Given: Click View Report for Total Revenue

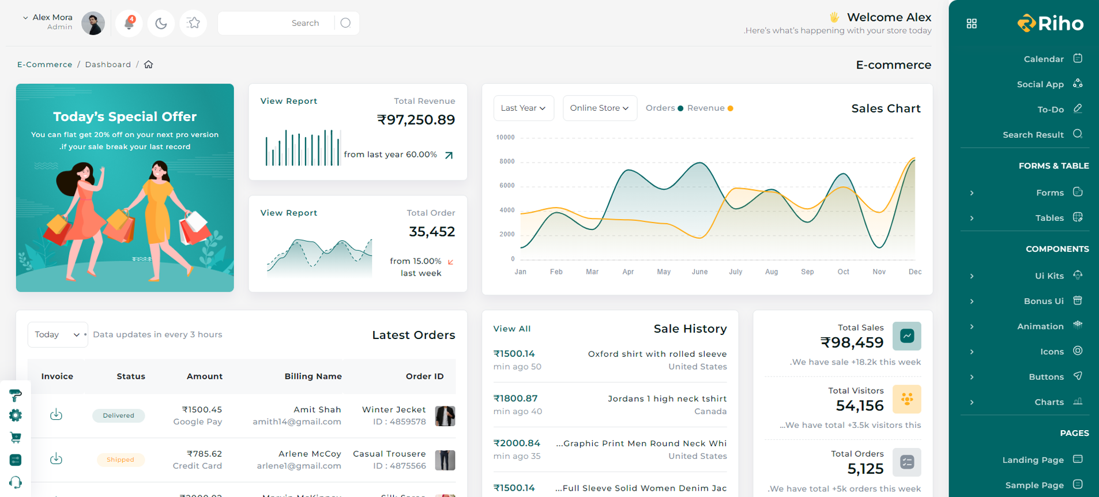Looking at the screenshot, I should coord(289,101).
